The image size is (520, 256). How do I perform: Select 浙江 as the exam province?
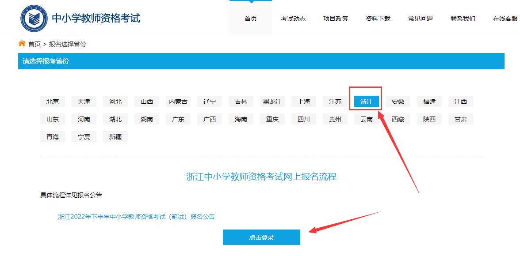tap(366, 101)
